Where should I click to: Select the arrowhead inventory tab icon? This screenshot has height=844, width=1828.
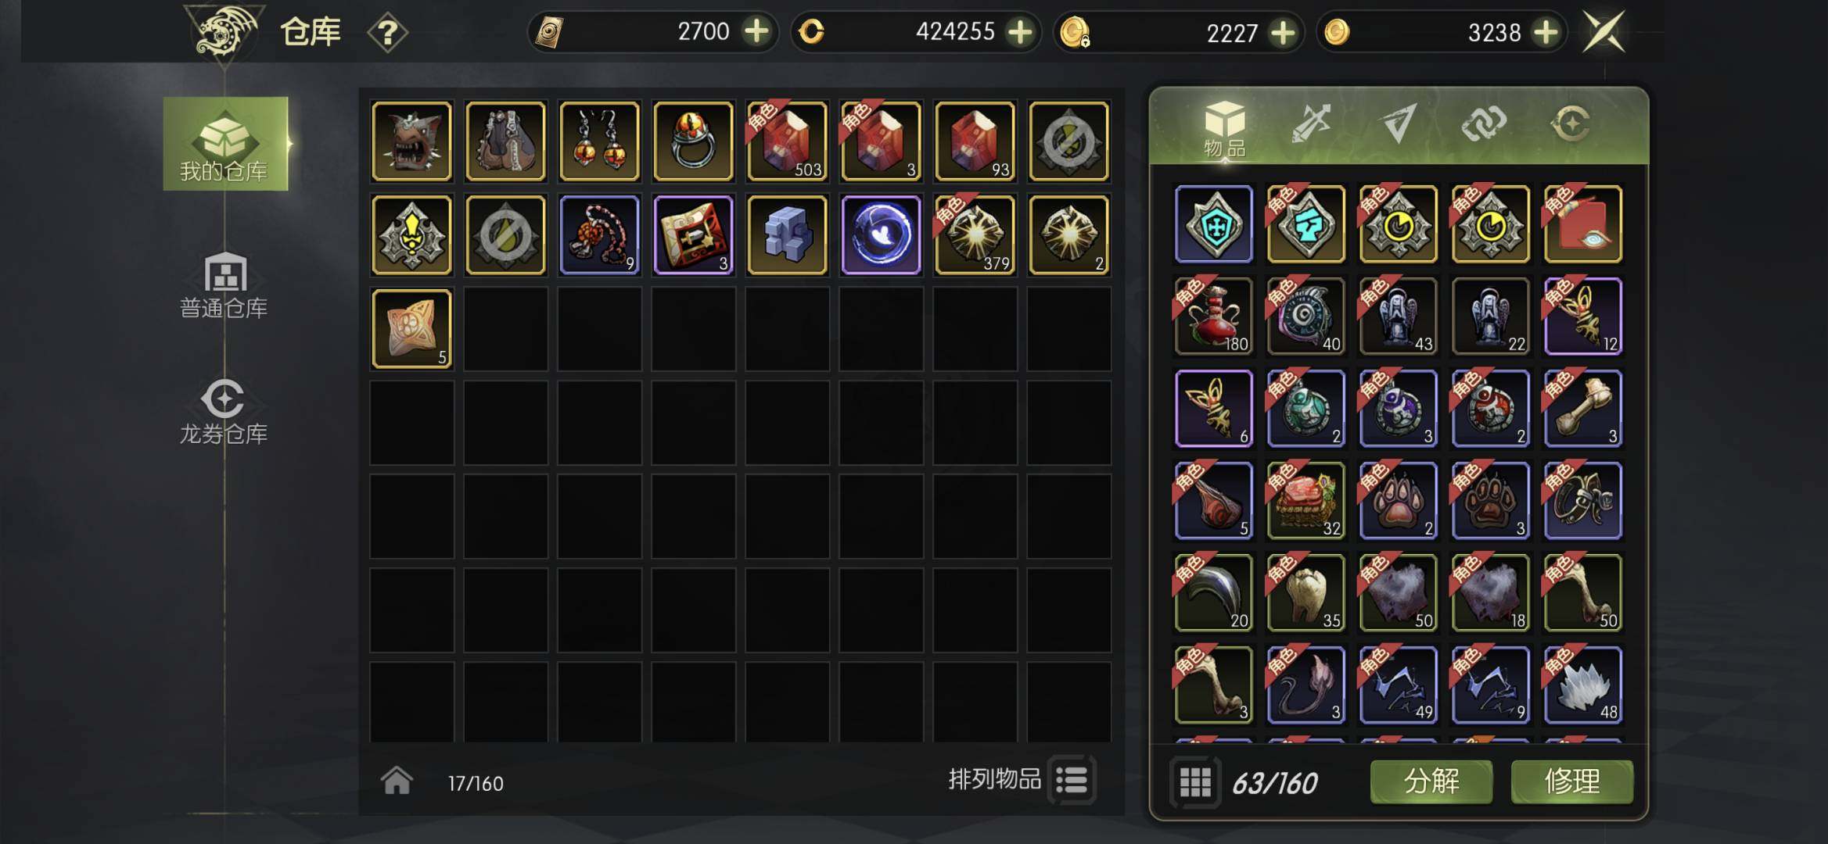coord(1399,123)
